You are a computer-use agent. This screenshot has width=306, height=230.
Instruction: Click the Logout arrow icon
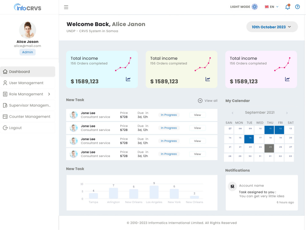coord(5,128)
